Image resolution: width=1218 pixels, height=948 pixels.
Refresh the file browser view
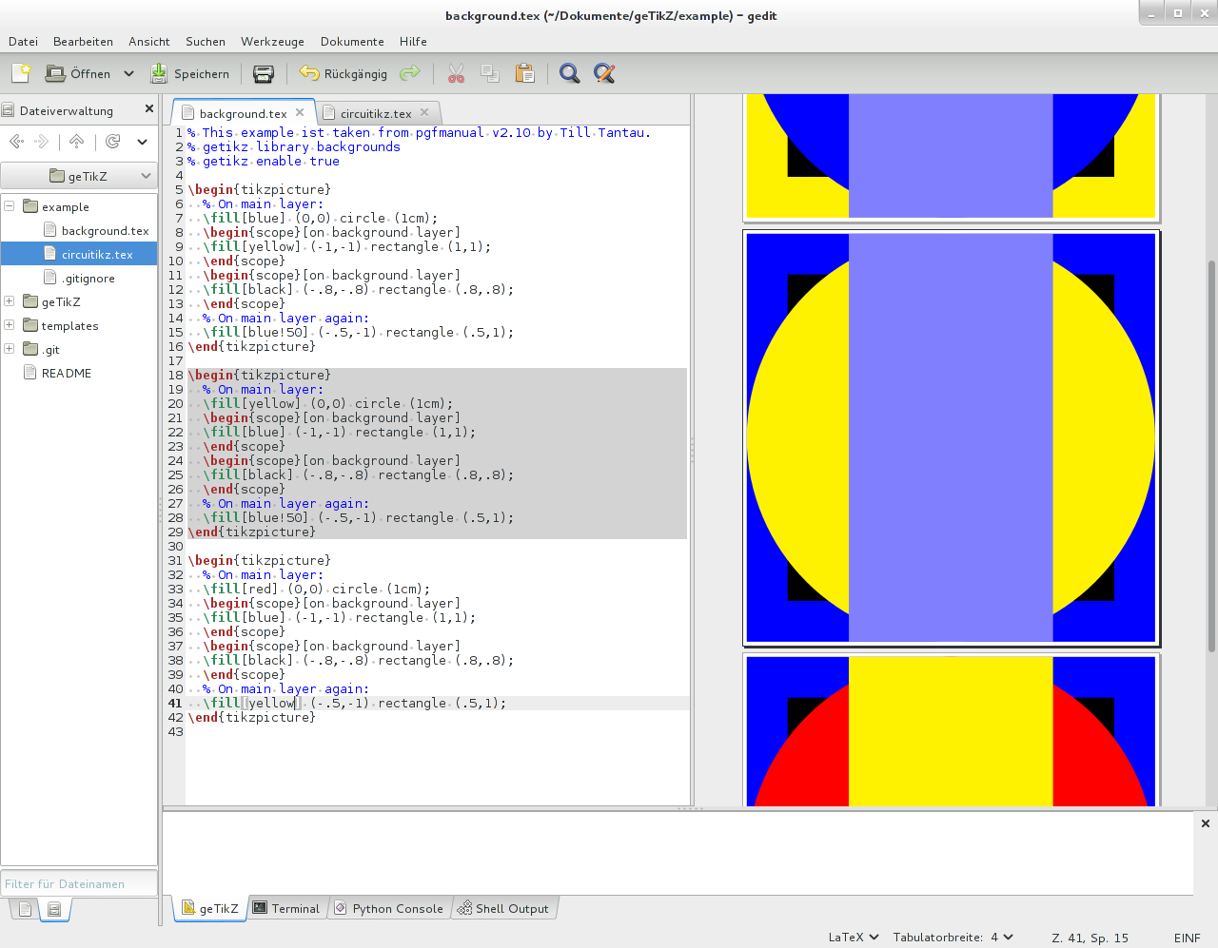pos(112,142)
